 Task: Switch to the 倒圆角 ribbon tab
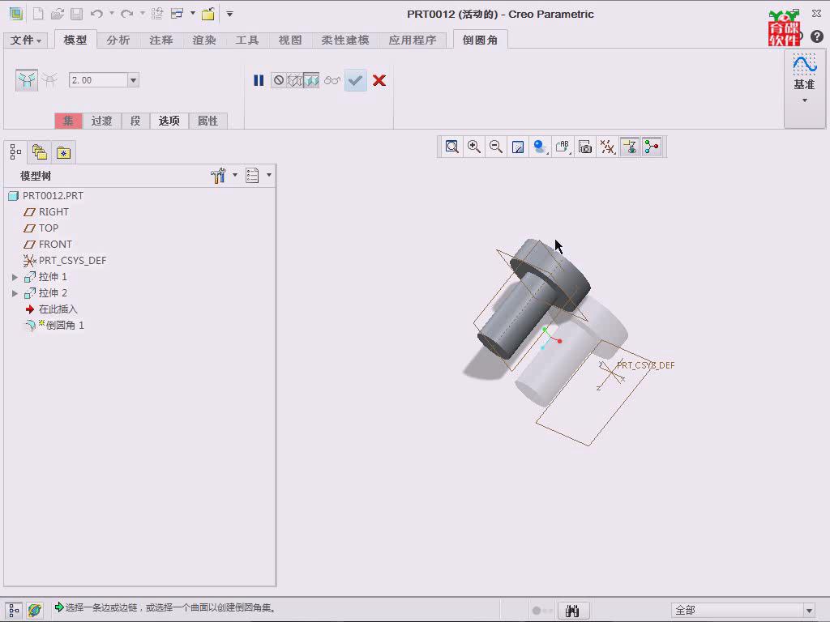480,40
